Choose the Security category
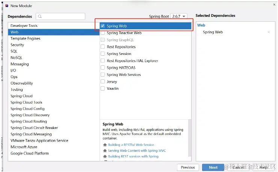This screenshot has width=278, height=172. [x=54, y=45]
